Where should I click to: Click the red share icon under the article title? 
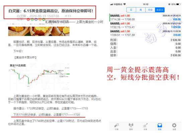point(28,20)
